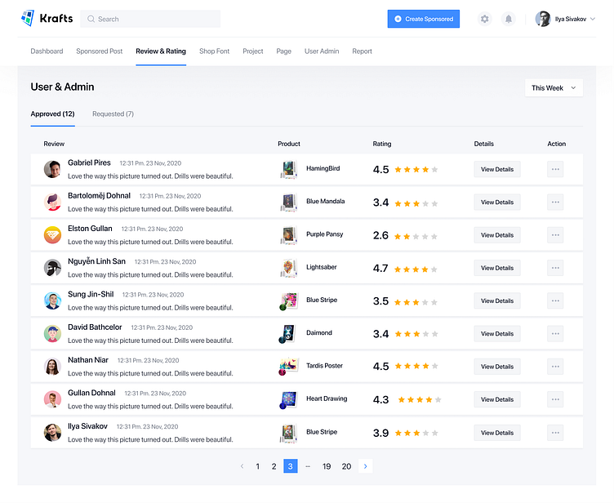Viewport: 614px width, 503px height.
Task: Expand user menu chevron beside Ilya Sivakov
Action: pyautogui.click(x=593, y=19)
